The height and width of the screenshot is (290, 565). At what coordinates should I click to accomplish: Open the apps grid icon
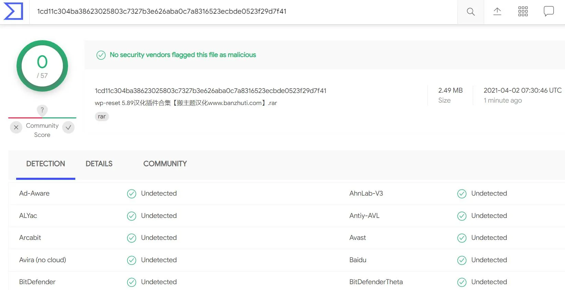click(x=523, y=11)
